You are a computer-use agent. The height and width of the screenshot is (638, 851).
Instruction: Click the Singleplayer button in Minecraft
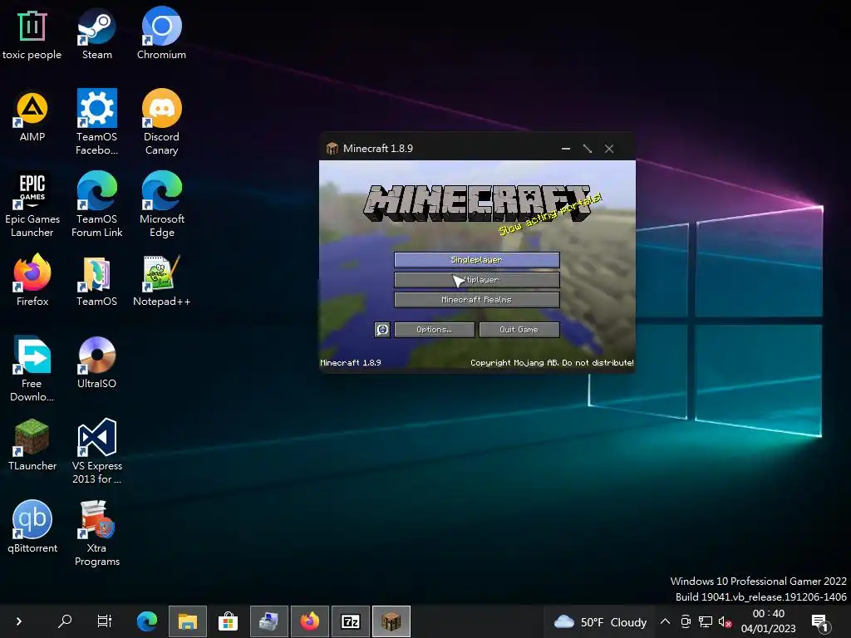pyautogui.click(x=476, y=260)
